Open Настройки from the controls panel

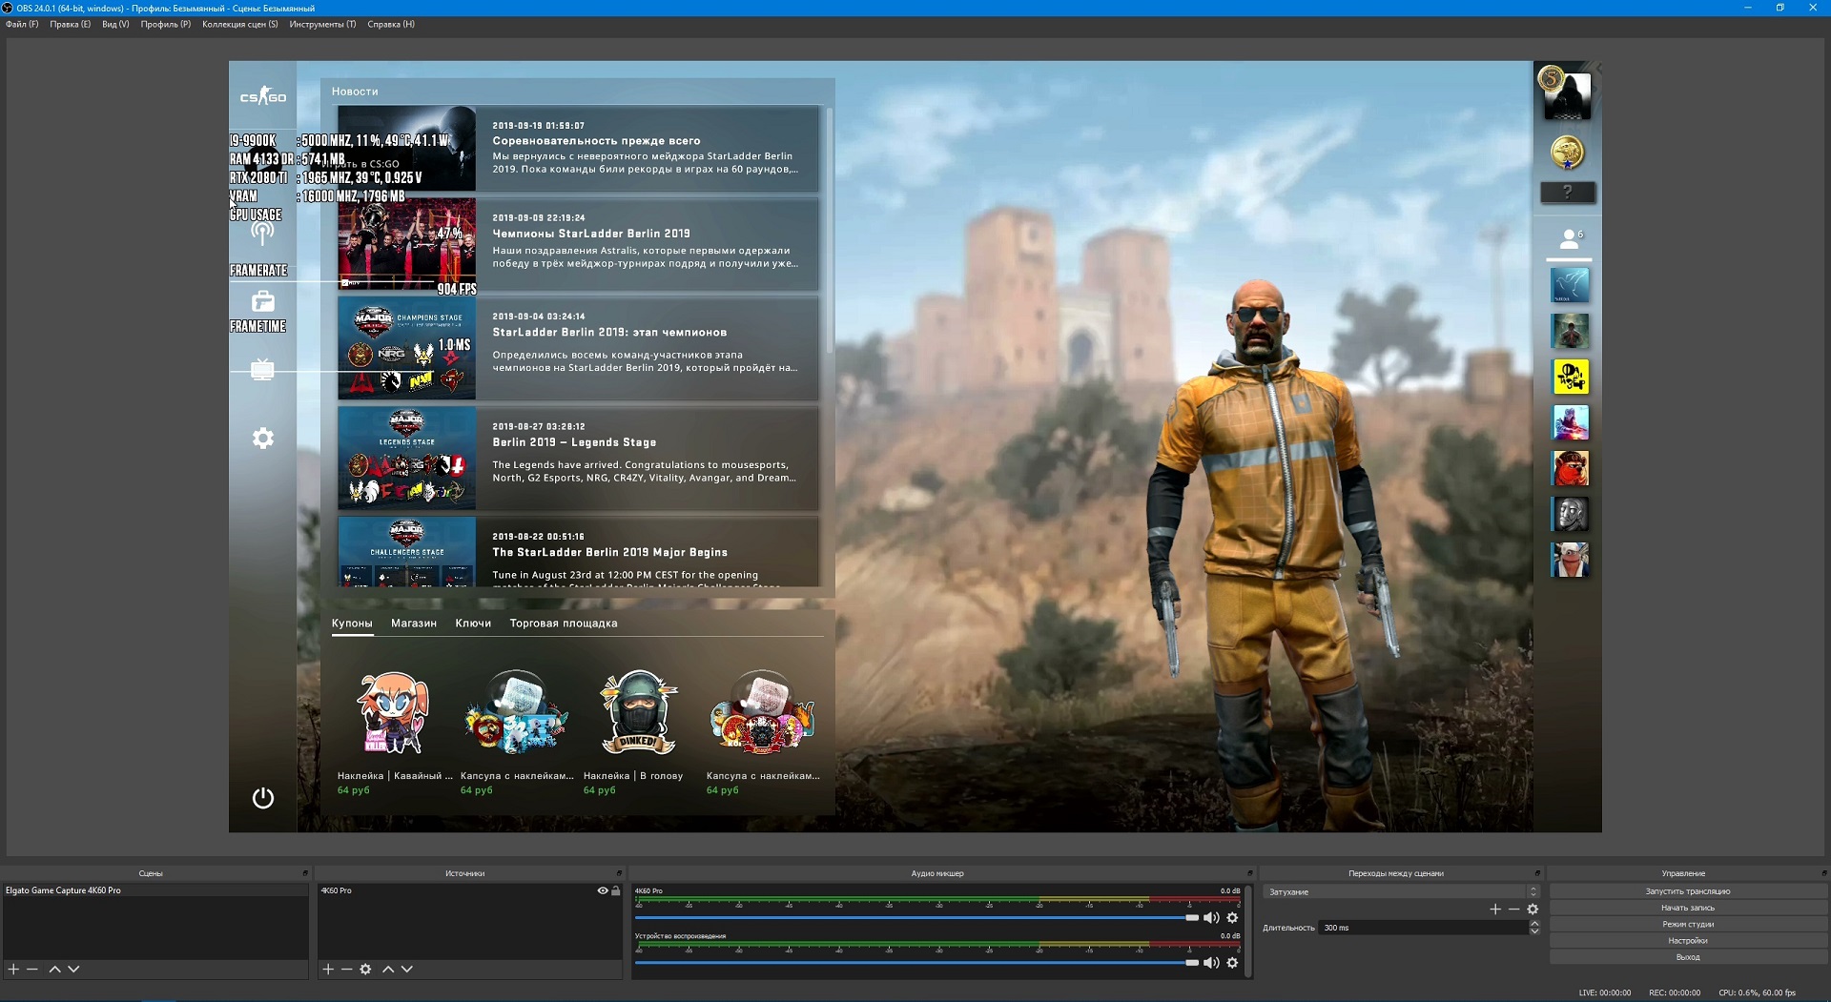click(x=1687, y=940)
